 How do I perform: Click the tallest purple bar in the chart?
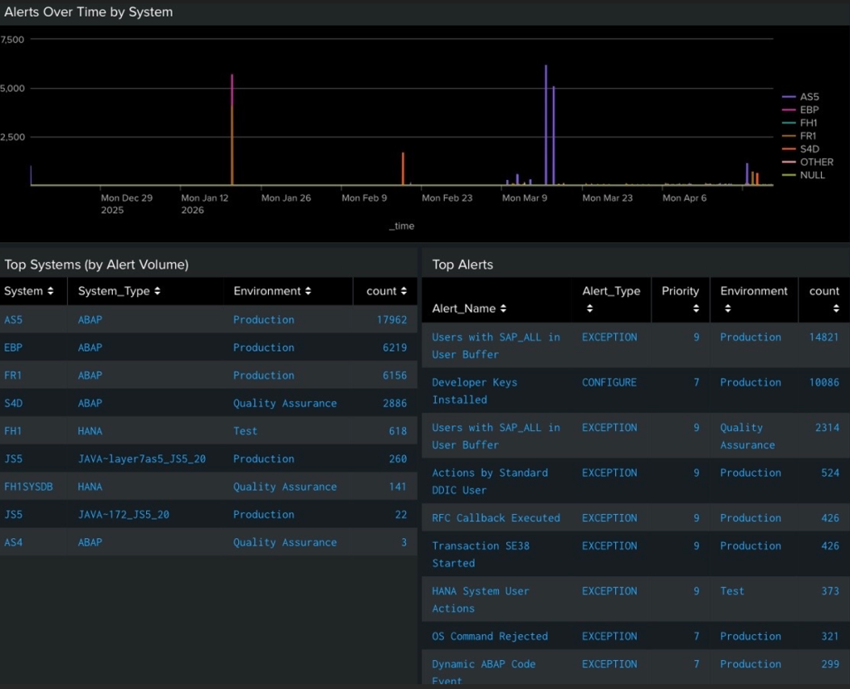545,124
